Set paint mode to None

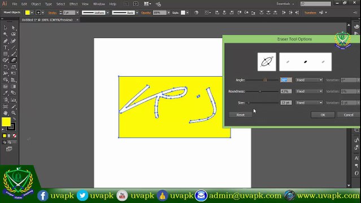[15, 136]
